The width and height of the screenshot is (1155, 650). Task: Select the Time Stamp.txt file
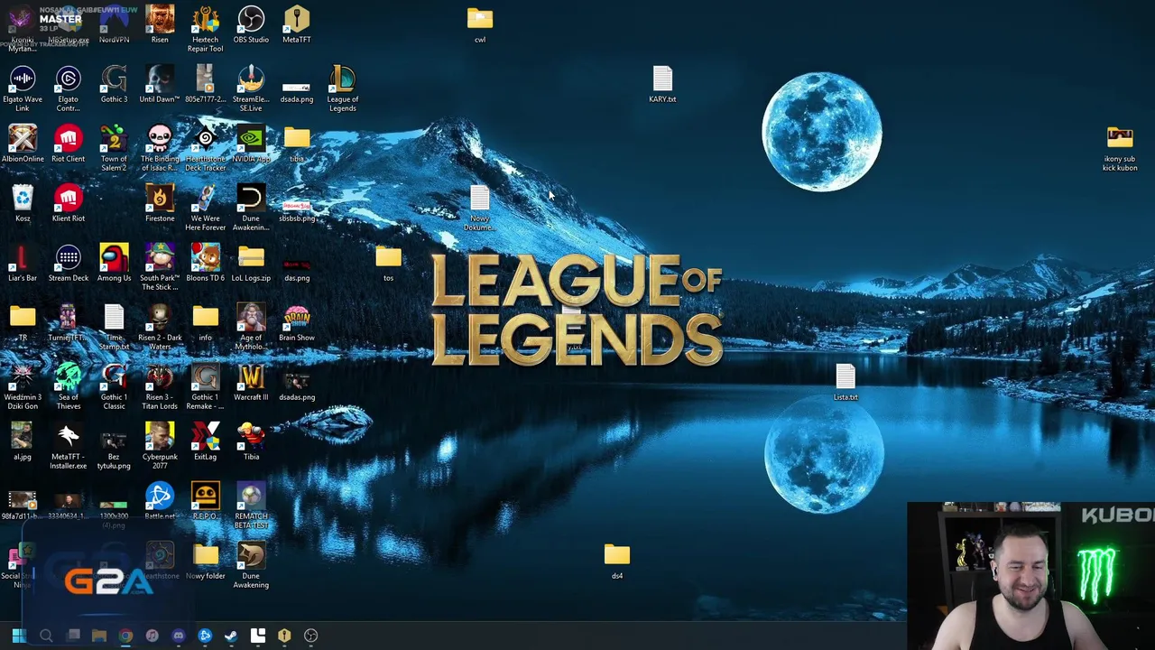pyautogui.click(x=114, y=327)
